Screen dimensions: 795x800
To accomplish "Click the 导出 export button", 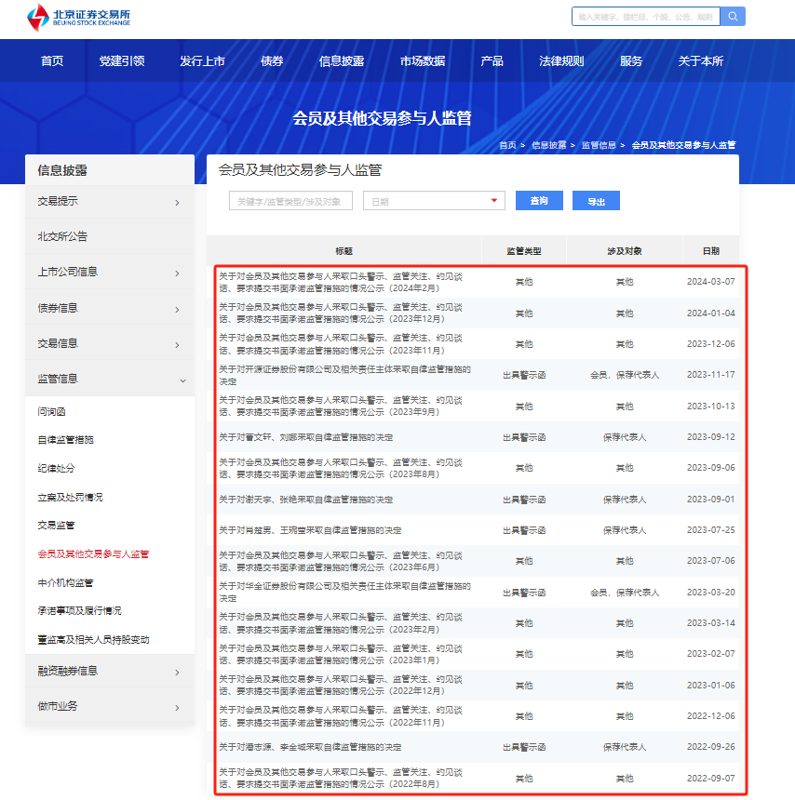I will pos(596,201).
